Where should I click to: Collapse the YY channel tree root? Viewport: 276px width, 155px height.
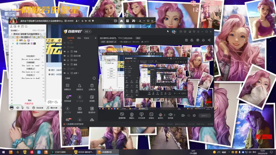(12, 34)
